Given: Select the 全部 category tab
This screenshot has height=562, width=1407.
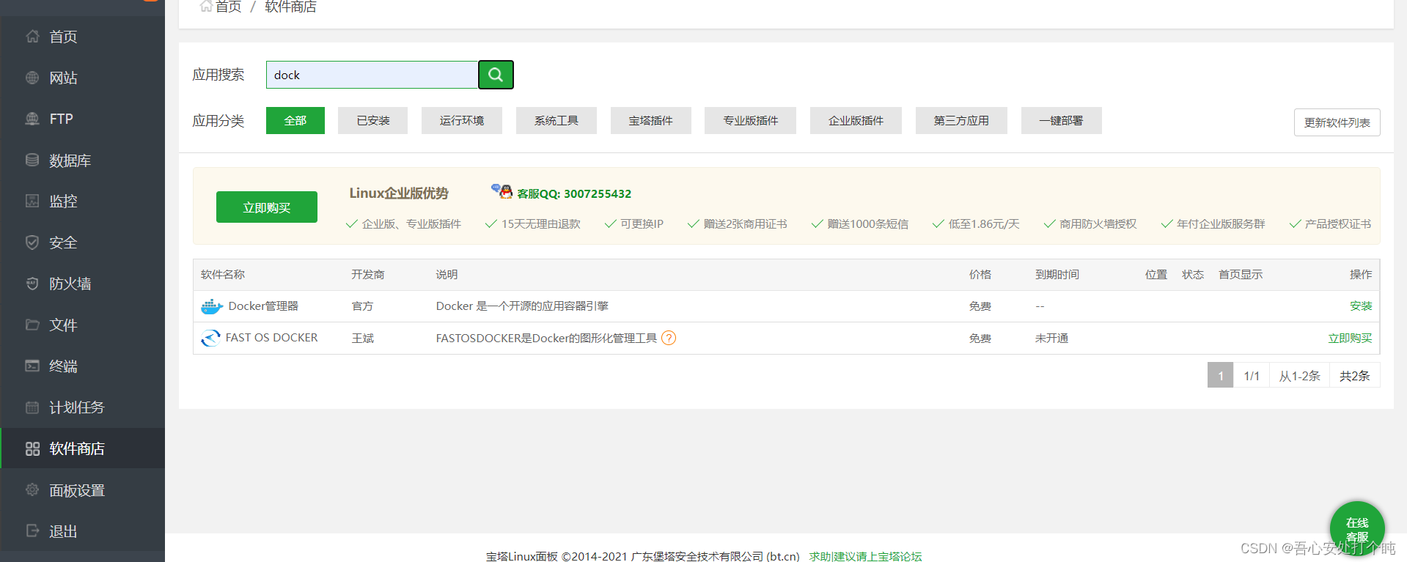Looking at the screenshot, I should pos(295,120).
